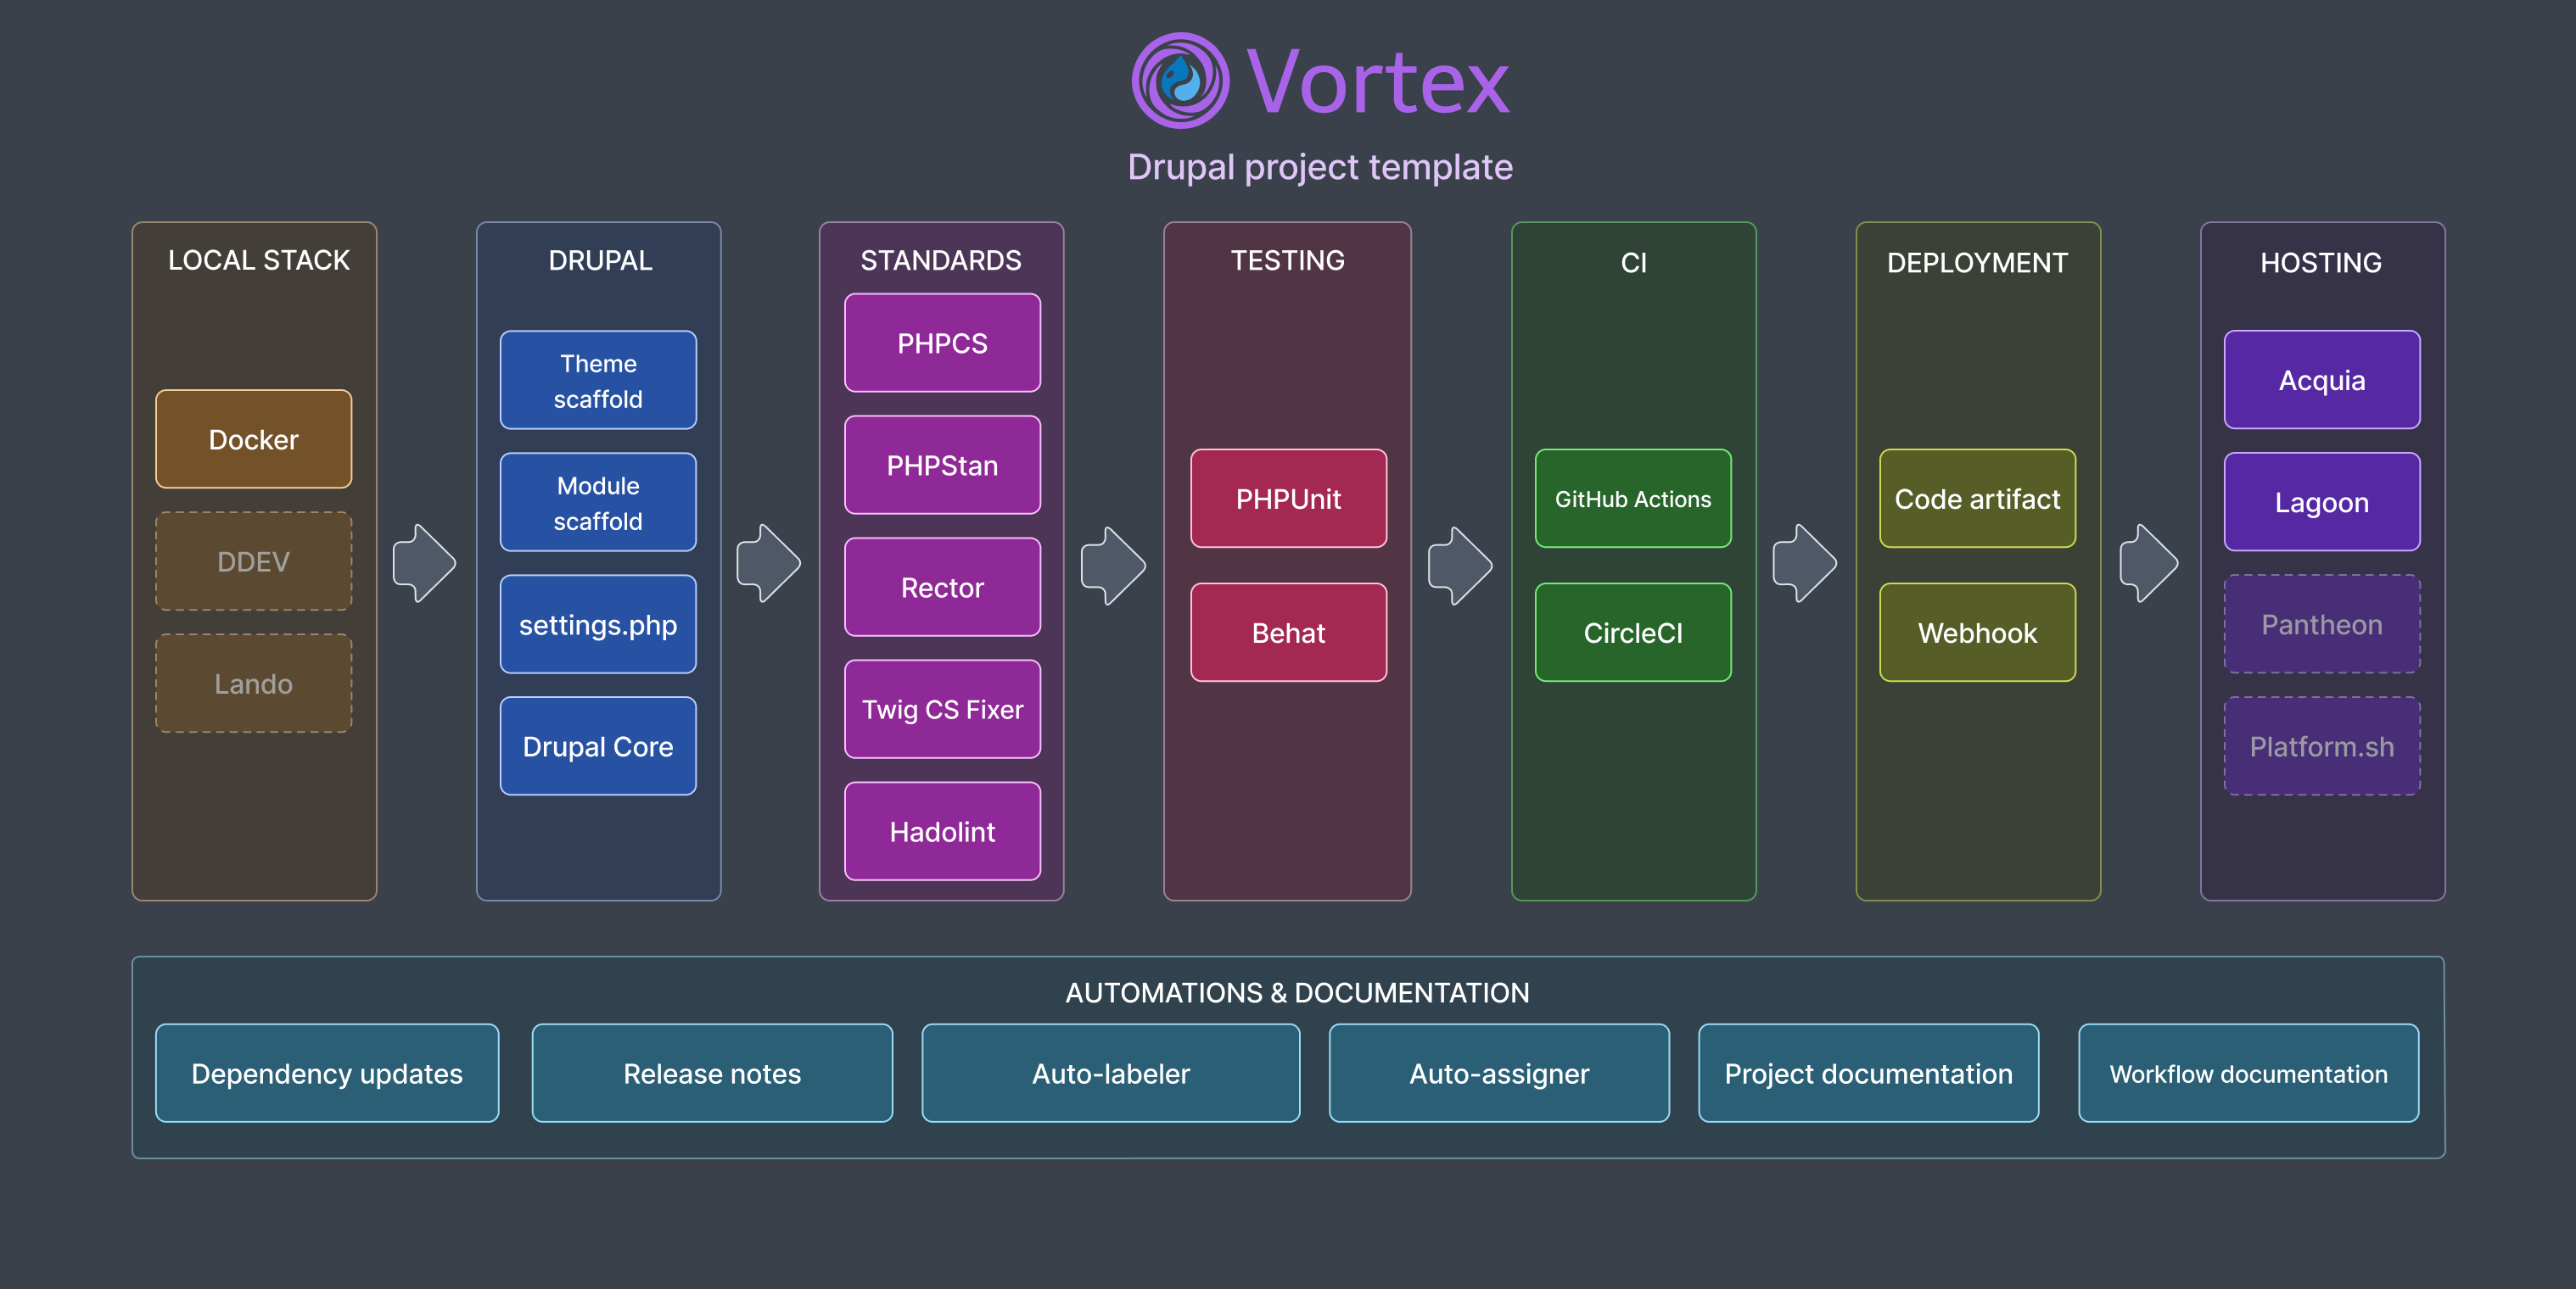Click the AUTOMATIONS & DOCUMENTATION heading

pyautogui.click(x=1297, y=992)
